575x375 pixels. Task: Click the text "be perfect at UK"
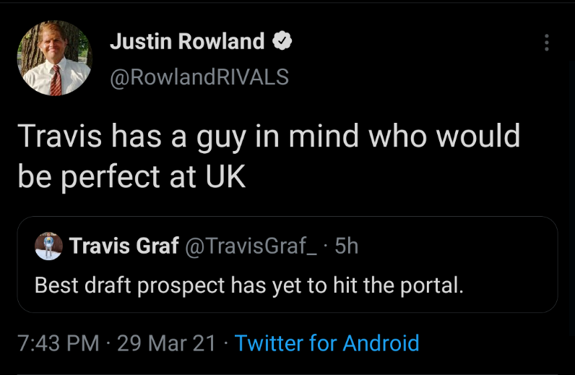(131, 178)
